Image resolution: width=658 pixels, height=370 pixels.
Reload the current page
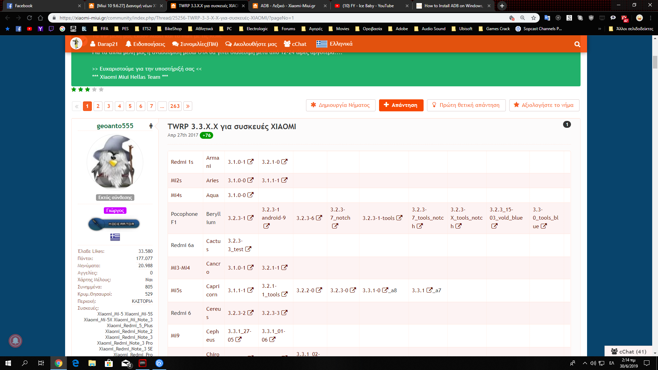(x=29, y=18)
